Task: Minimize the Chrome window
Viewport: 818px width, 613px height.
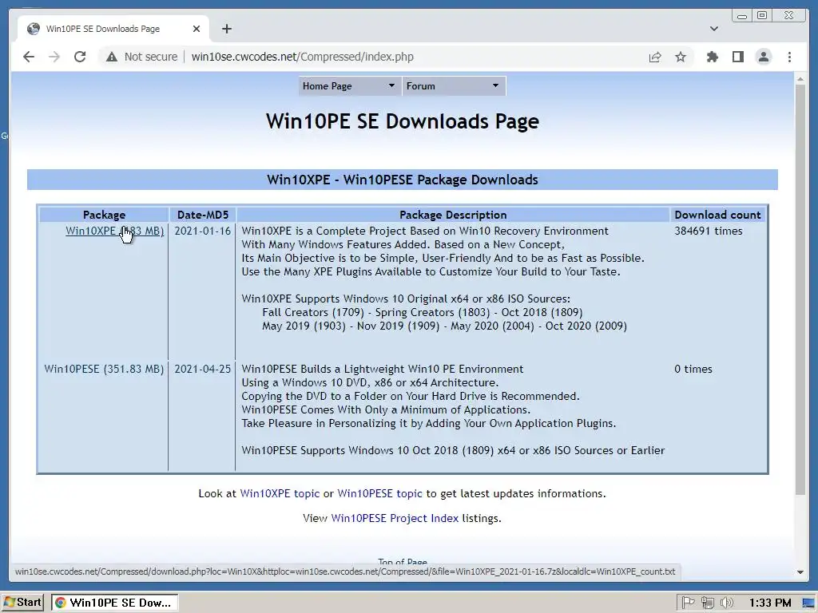Action: [742, 16]
